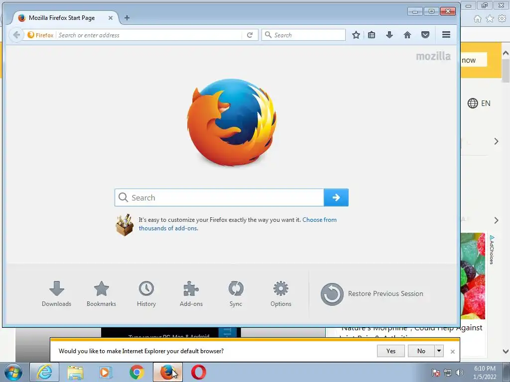Show bookmarks list icon in toolbar
The image size is (510, 382).
click(372, 35)
